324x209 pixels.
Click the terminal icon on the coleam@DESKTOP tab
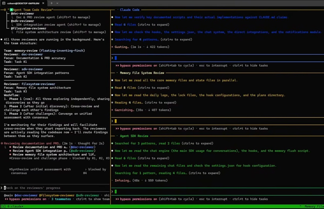click(4, 3)
